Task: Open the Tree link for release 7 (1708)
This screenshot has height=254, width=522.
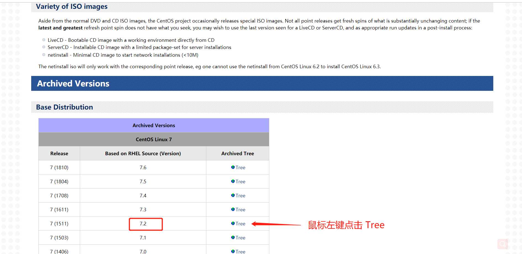Action: pos(240,195)
